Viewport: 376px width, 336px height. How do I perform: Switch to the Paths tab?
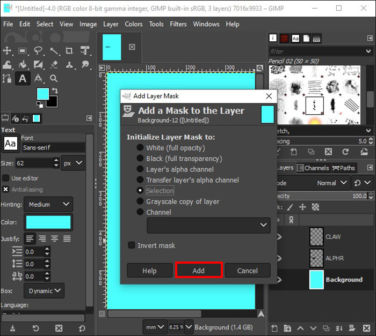pyautogui.click(x=344, y=168)
